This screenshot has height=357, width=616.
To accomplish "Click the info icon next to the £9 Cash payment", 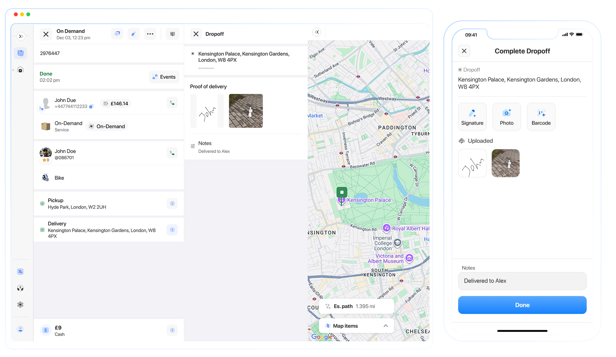I will (172, 330).
